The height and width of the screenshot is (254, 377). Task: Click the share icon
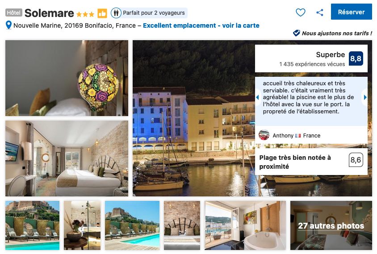coord(319,12)
